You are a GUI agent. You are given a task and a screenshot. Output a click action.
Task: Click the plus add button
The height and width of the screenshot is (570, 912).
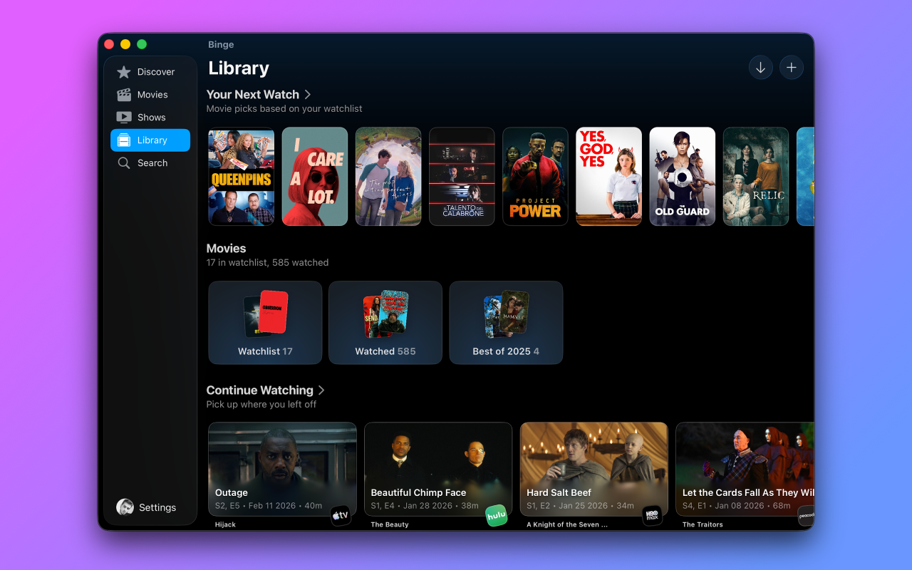coord(792,68)
